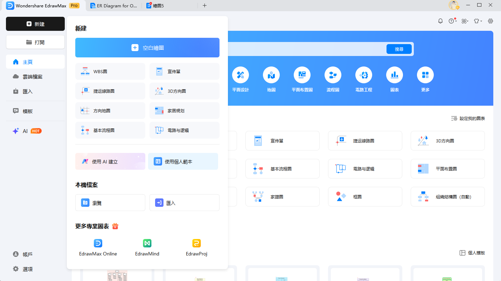501x281 pixels.
Task: Launch EdrawMind from 更多專業圖表
Action: (147, 247)
